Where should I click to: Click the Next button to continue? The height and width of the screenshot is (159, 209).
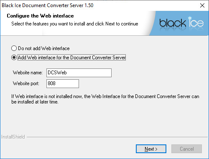click(x=151, y=149)
